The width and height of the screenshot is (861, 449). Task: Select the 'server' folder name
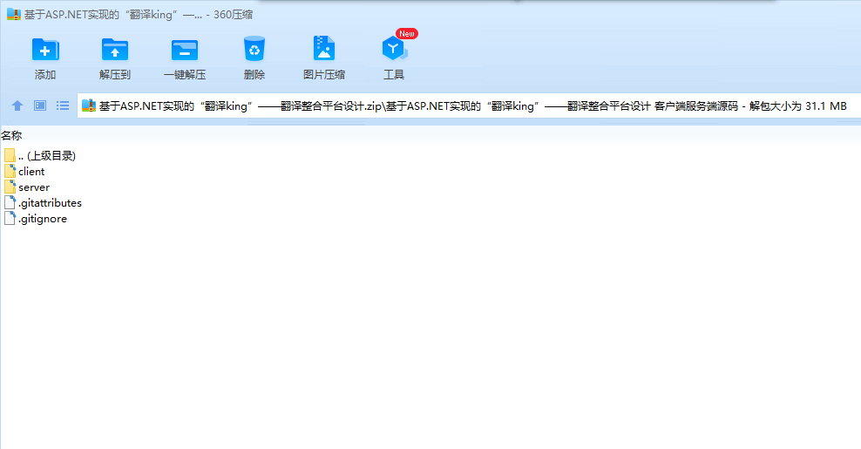coord(34,187)
